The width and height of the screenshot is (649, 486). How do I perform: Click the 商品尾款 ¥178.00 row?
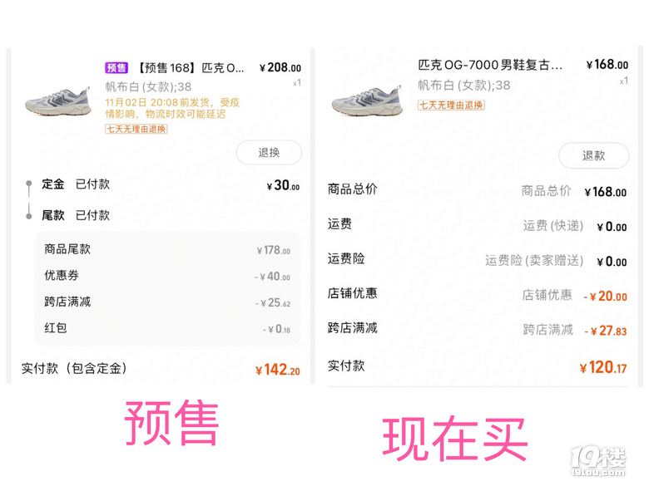pyautogui.click(x=167, y=249)
